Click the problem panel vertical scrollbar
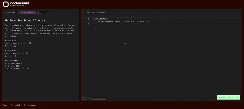Screen dimensions: 244x109 80,64
